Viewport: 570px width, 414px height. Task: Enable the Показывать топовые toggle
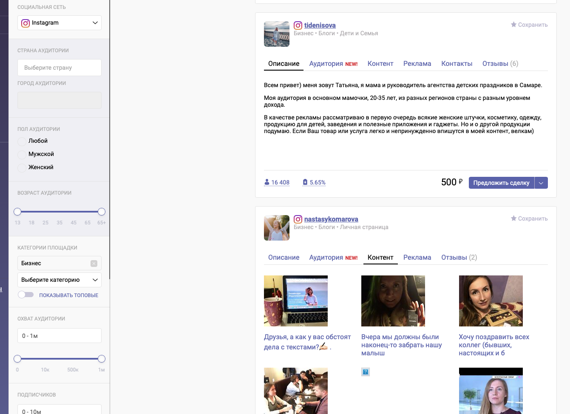(26, 295)
